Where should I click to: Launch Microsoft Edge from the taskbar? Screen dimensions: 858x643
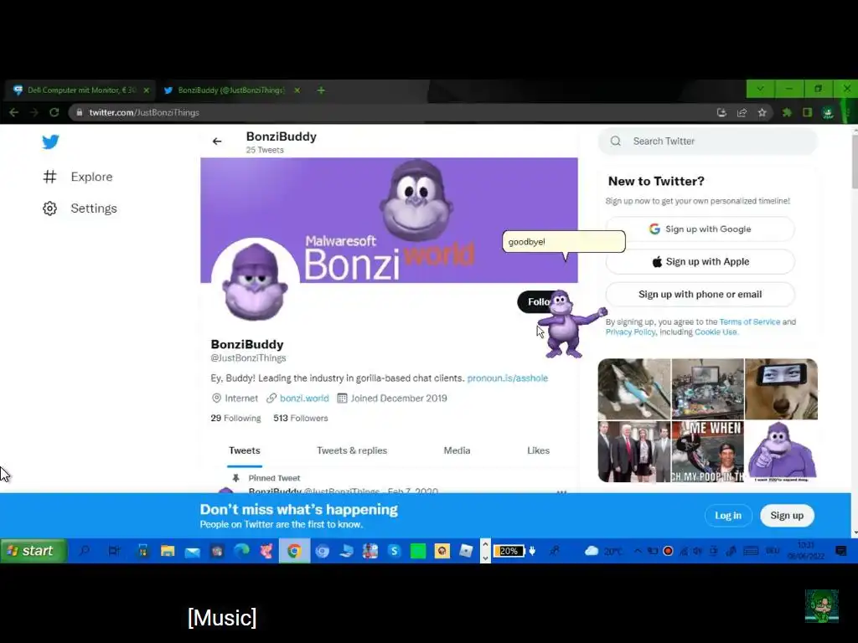(x=241, y=551)
